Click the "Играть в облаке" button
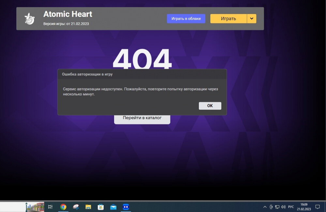Viewport: 326px width, 212px height. [x=186, y=19]
